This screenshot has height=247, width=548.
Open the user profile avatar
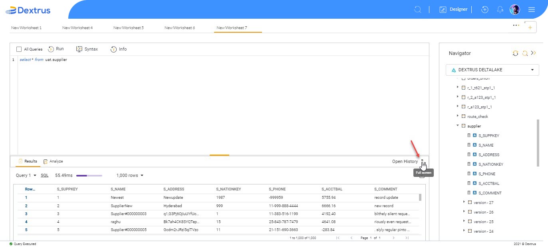[515, 10]
